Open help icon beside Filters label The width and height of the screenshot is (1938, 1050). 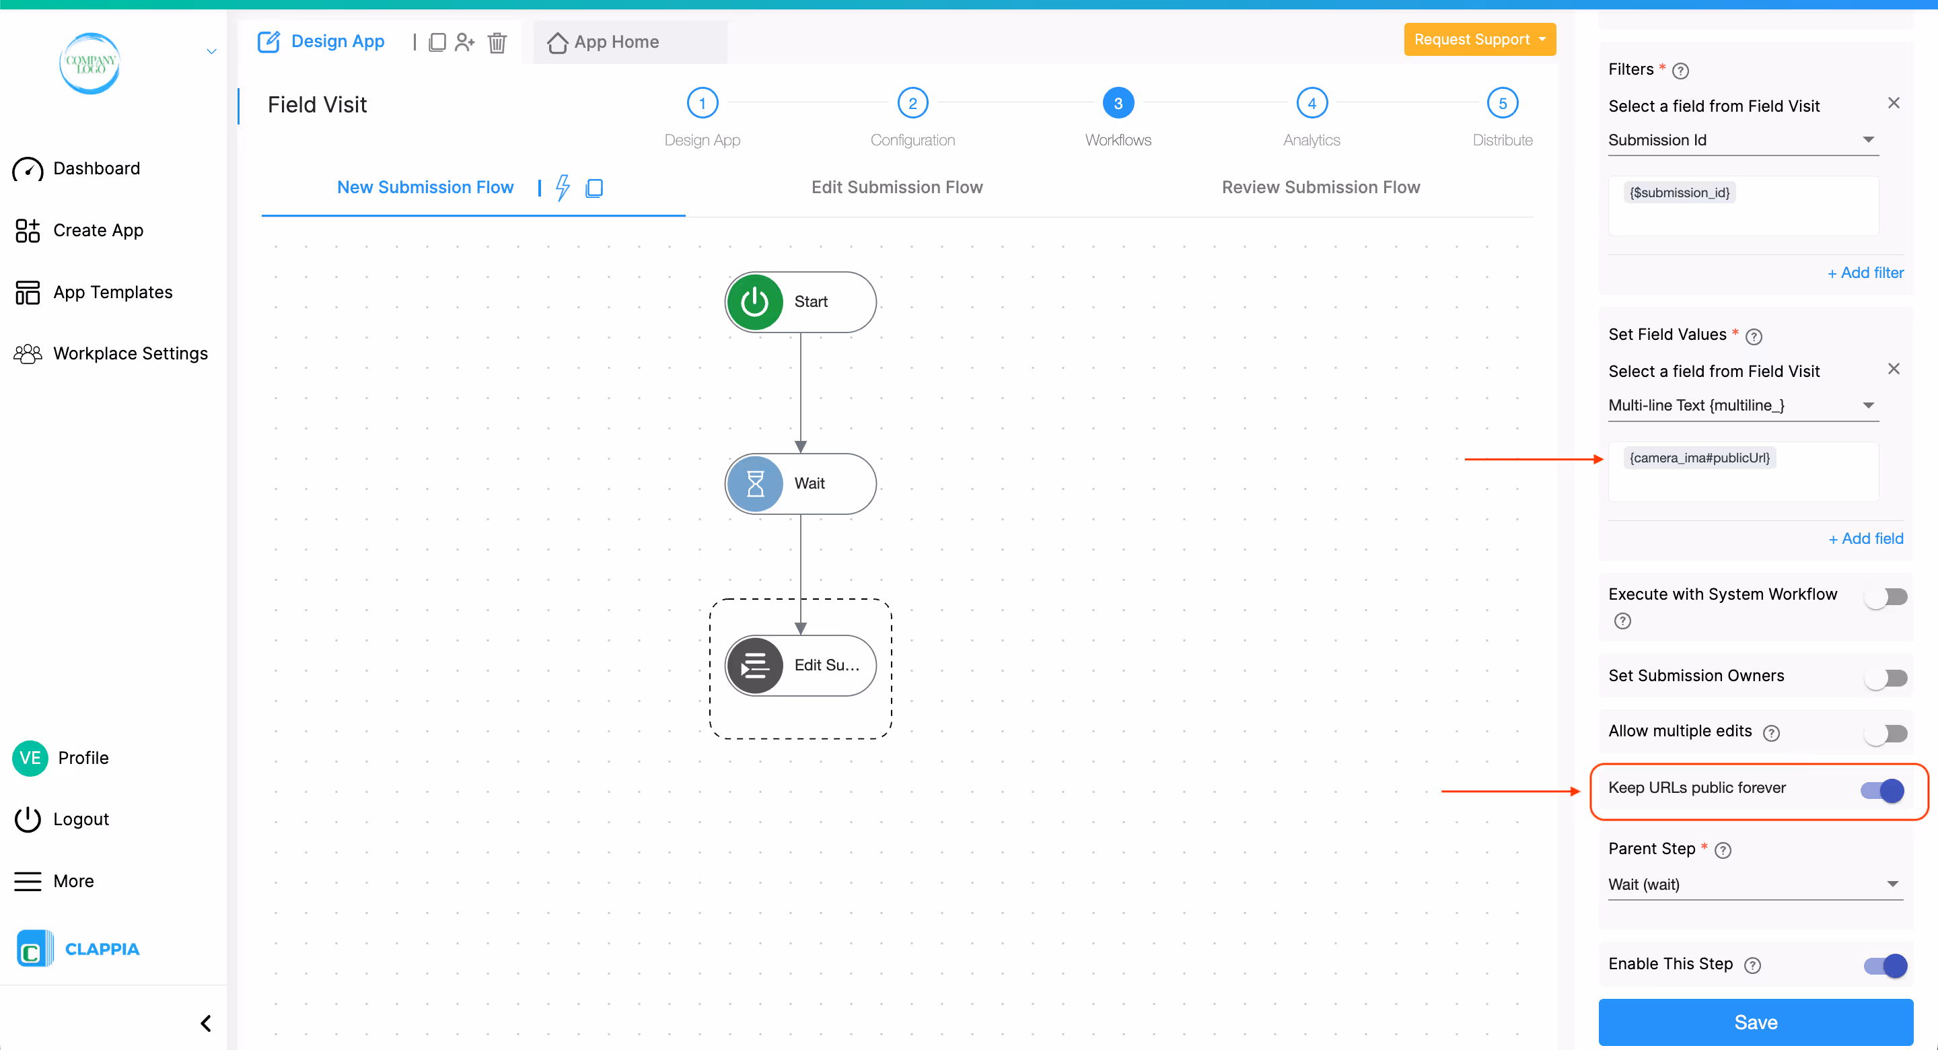click(1680, 71)
